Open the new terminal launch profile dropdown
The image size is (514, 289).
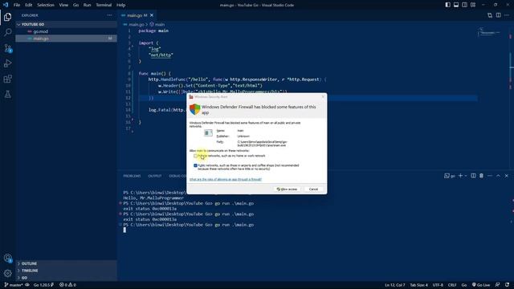pos(466,176)
